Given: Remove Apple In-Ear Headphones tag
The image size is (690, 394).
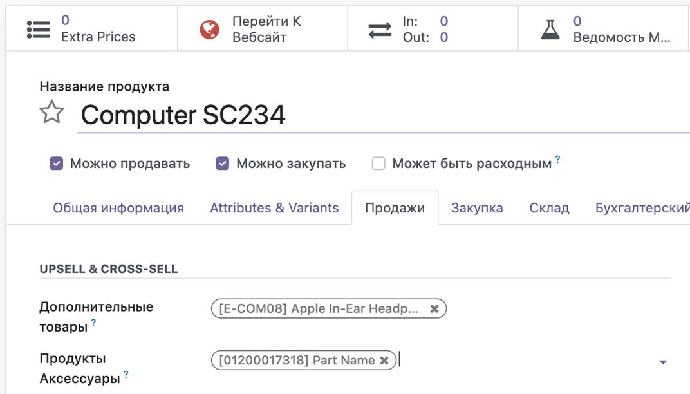Looking at the screenshot, I should [x=434, y=309].
